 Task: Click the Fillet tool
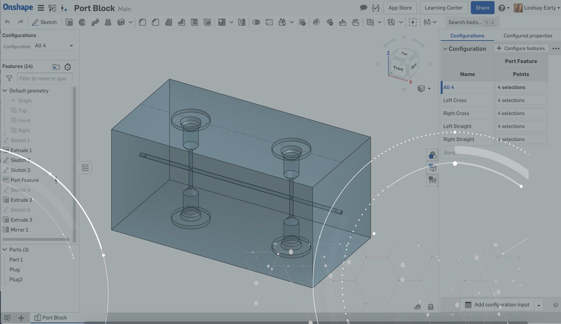(142, 22)
